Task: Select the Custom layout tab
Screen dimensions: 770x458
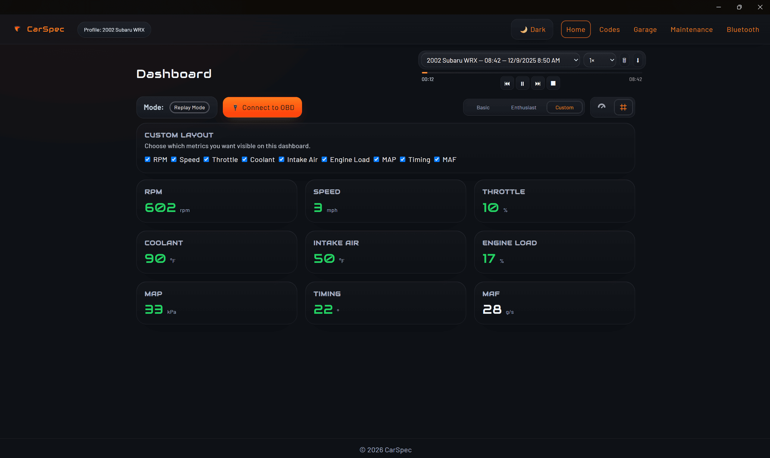Action: [x=564, y=107]
